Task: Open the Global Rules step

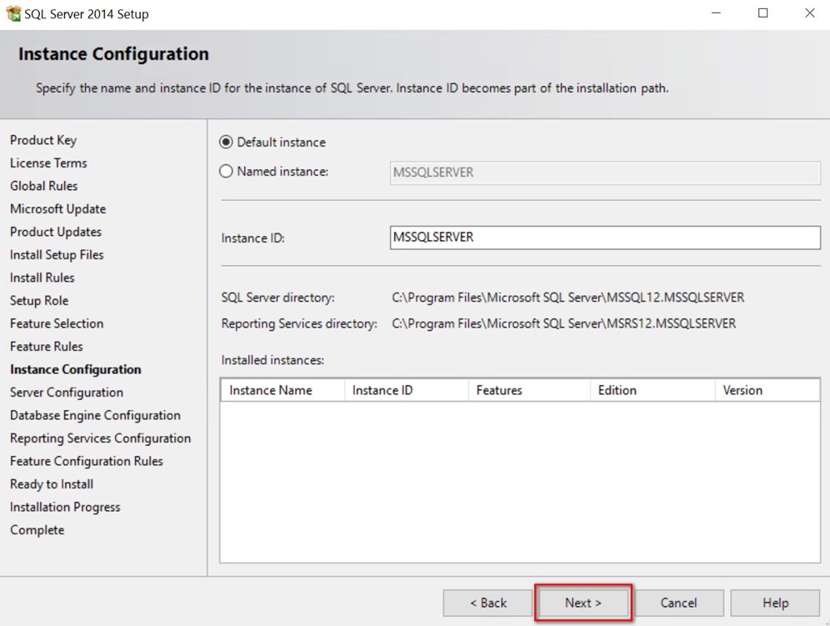Action: [44, 186]
